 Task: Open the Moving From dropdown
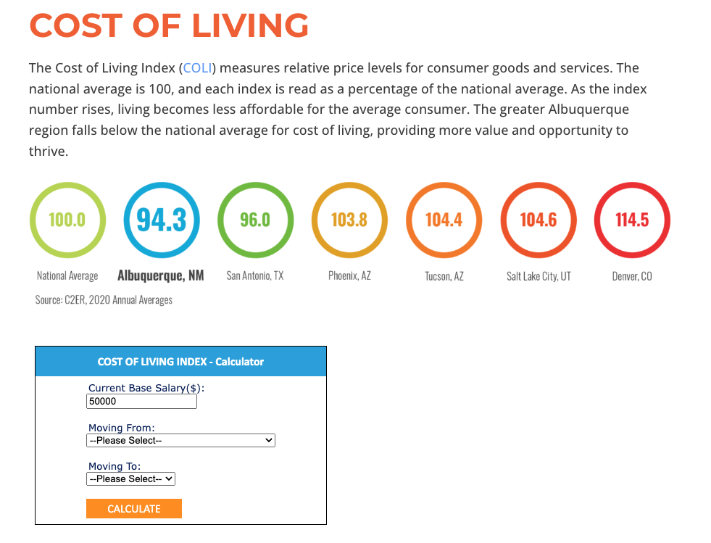[180, 441]
